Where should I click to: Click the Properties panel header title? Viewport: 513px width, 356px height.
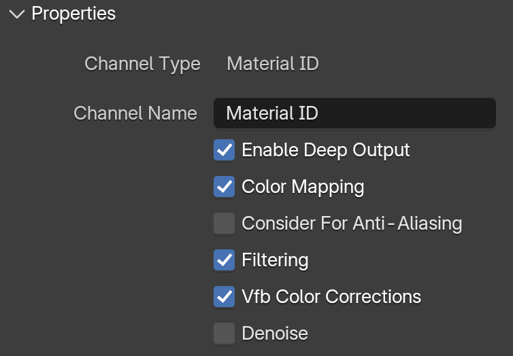click(x=73, y=14)
